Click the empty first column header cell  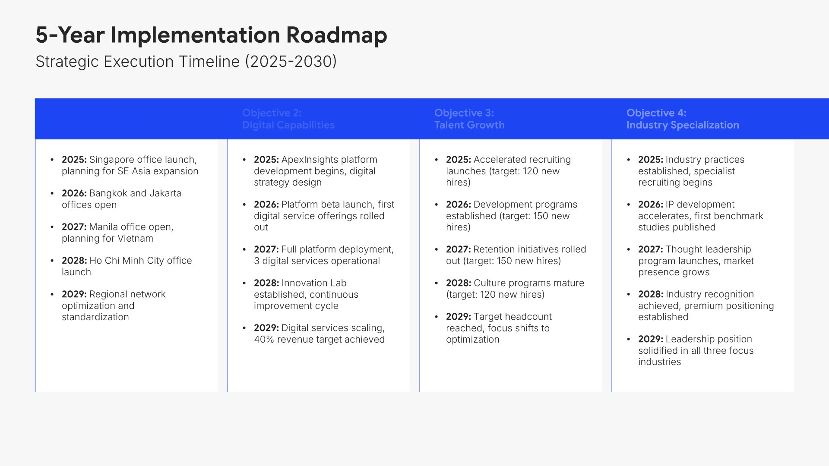click(131, 119)
